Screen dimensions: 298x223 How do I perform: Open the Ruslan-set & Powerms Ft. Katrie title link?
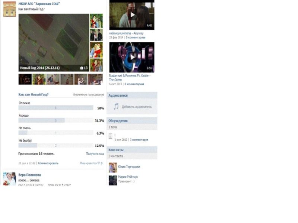130,78
